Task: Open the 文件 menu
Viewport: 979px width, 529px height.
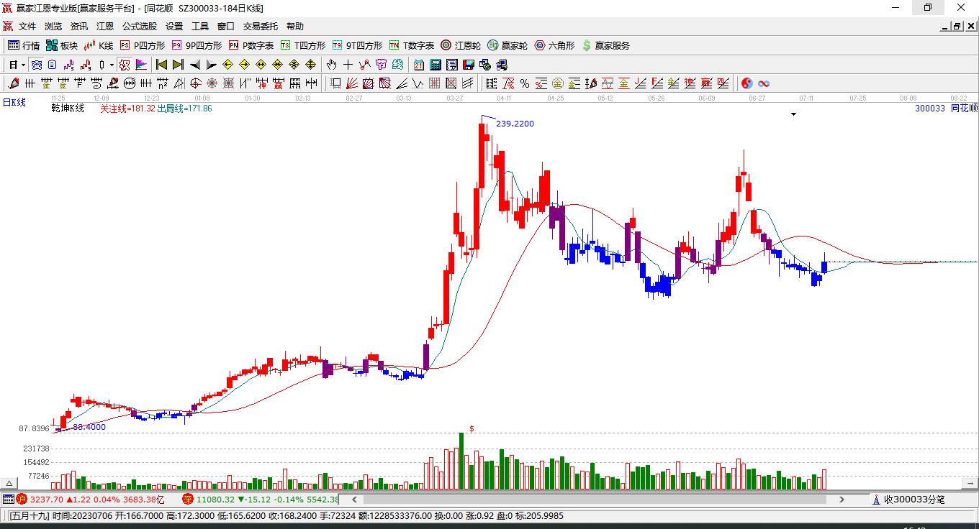Action: coord(27,27)
